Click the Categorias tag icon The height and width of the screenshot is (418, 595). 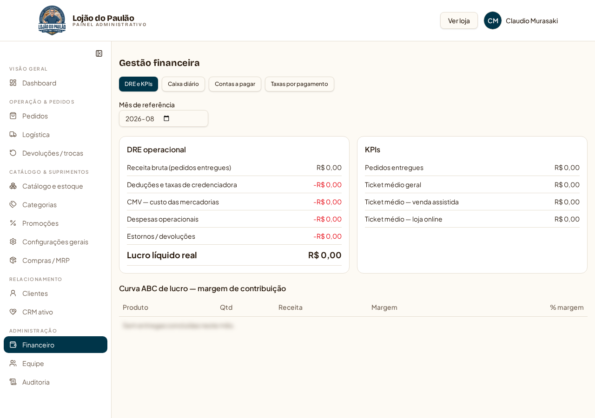pyautogui.click(x=13, y=204)
